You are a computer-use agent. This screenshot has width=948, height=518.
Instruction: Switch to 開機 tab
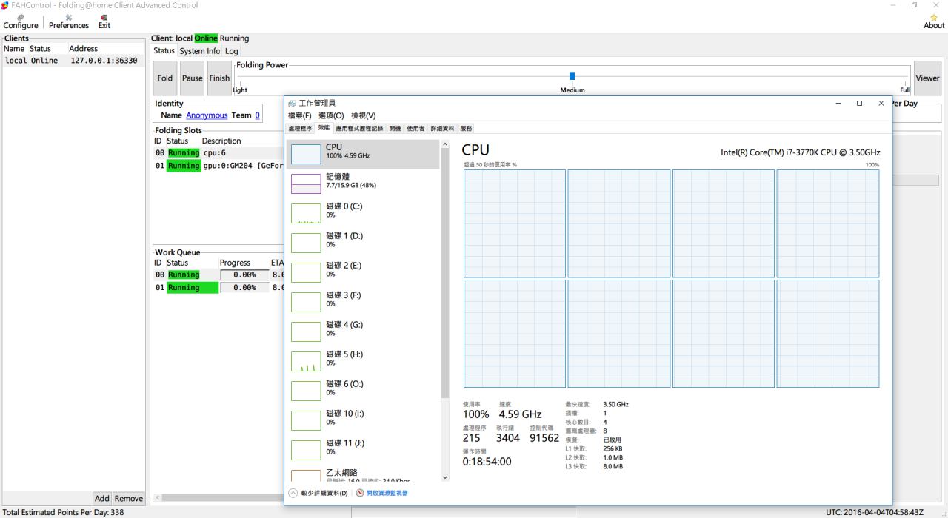tap(395, 129)
